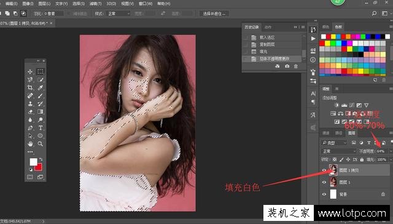Screen dimensions: 393x224
Task: Toggle lock image pixels brush icon
Action: point(341,159)
